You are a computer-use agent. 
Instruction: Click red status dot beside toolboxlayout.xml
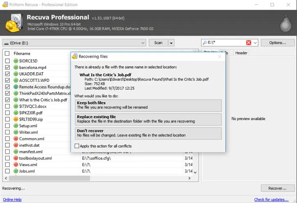coord(16,158)
